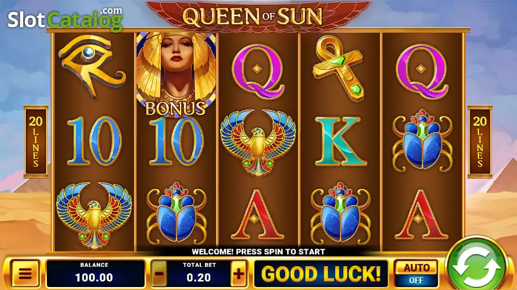Click the green spin button

click(x=476, y=266)
